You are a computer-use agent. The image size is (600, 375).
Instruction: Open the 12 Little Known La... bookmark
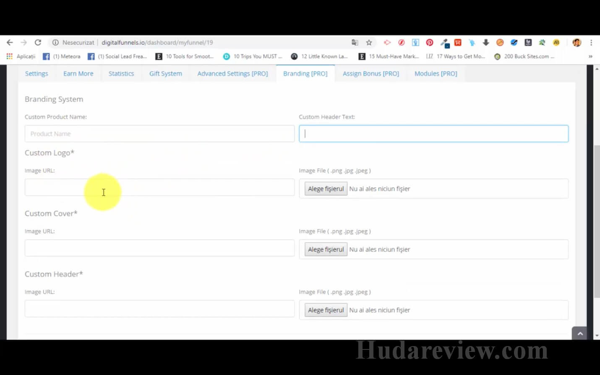pyautogui.click(x=320, y=56)
